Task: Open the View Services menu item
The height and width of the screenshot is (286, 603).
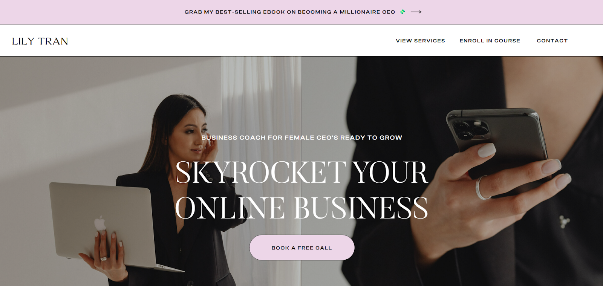Action: (420, 41)
